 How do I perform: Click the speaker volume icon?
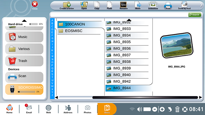(x=139, y=109)
